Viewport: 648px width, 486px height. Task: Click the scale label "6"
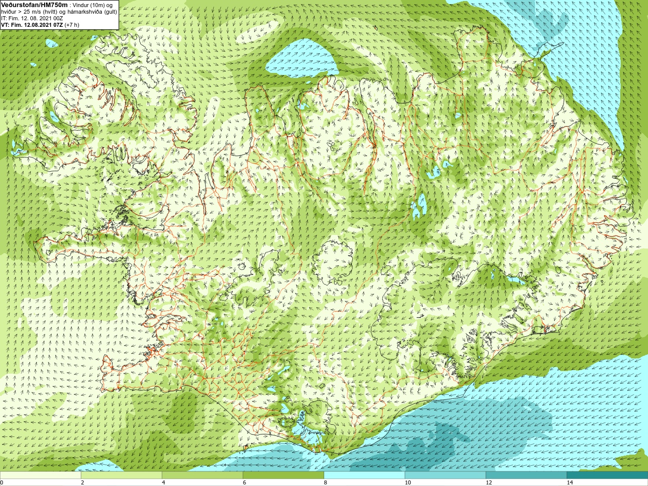[x=244, y=482]
